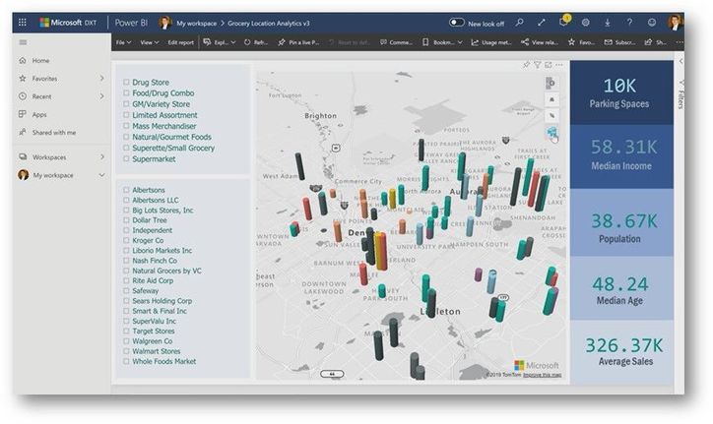Open the user profile picture at top right

pyautogui.click(x=675, y=23)
